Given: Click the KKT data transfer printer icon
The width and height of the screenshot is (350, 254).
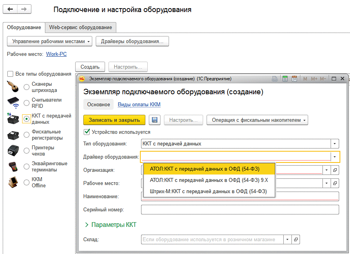Looking at the screenshot, I should coord(13,118).
